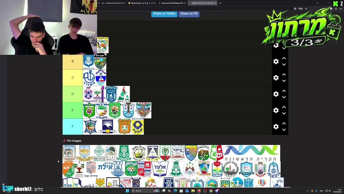Move tier C row down
The height and width of the screenshot is (194, 344).
tap(284, 81)
